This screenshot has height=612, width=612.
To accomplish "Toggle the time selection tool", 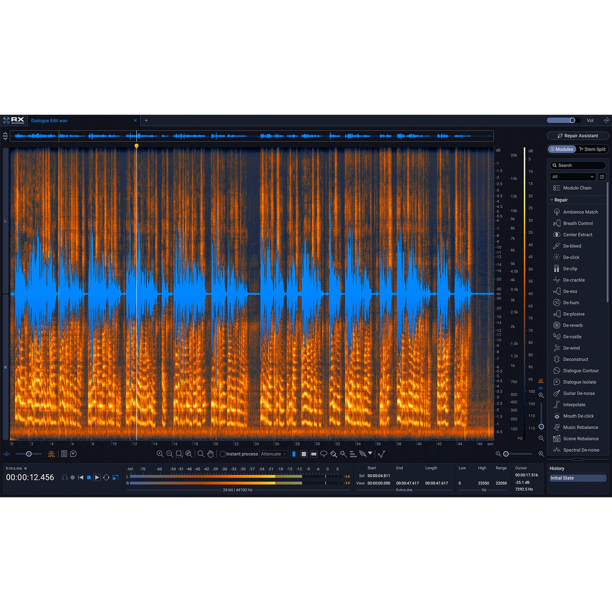I will (294, 454).
